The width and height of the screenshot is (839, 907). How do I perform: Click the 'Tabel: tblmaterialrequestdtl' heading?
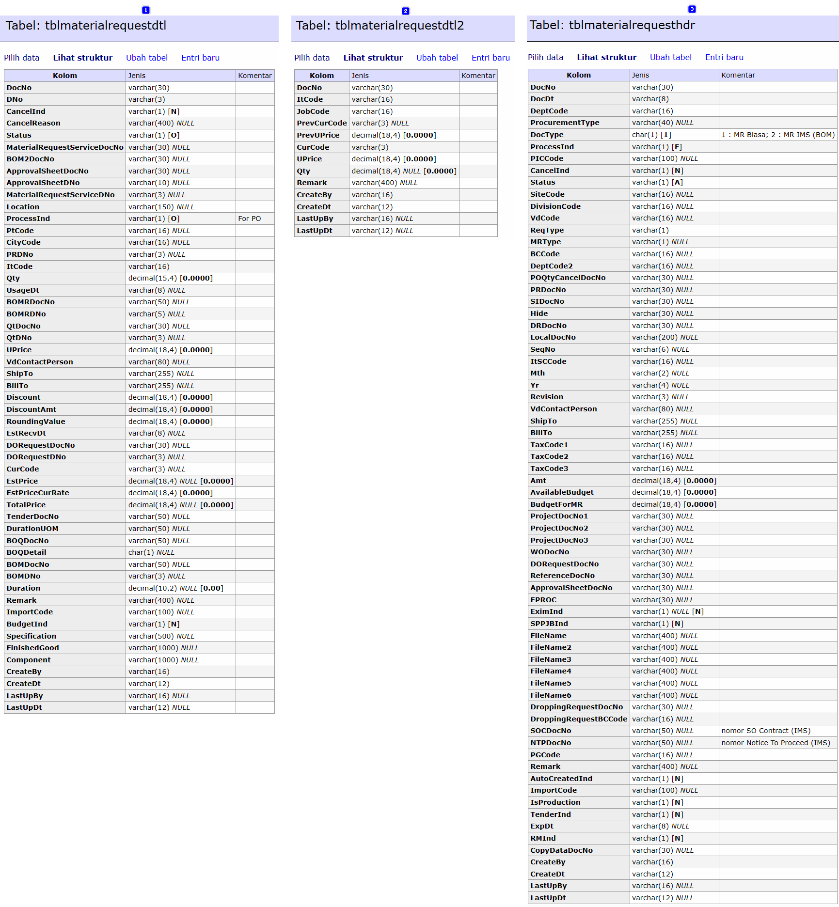pos(86,26)
